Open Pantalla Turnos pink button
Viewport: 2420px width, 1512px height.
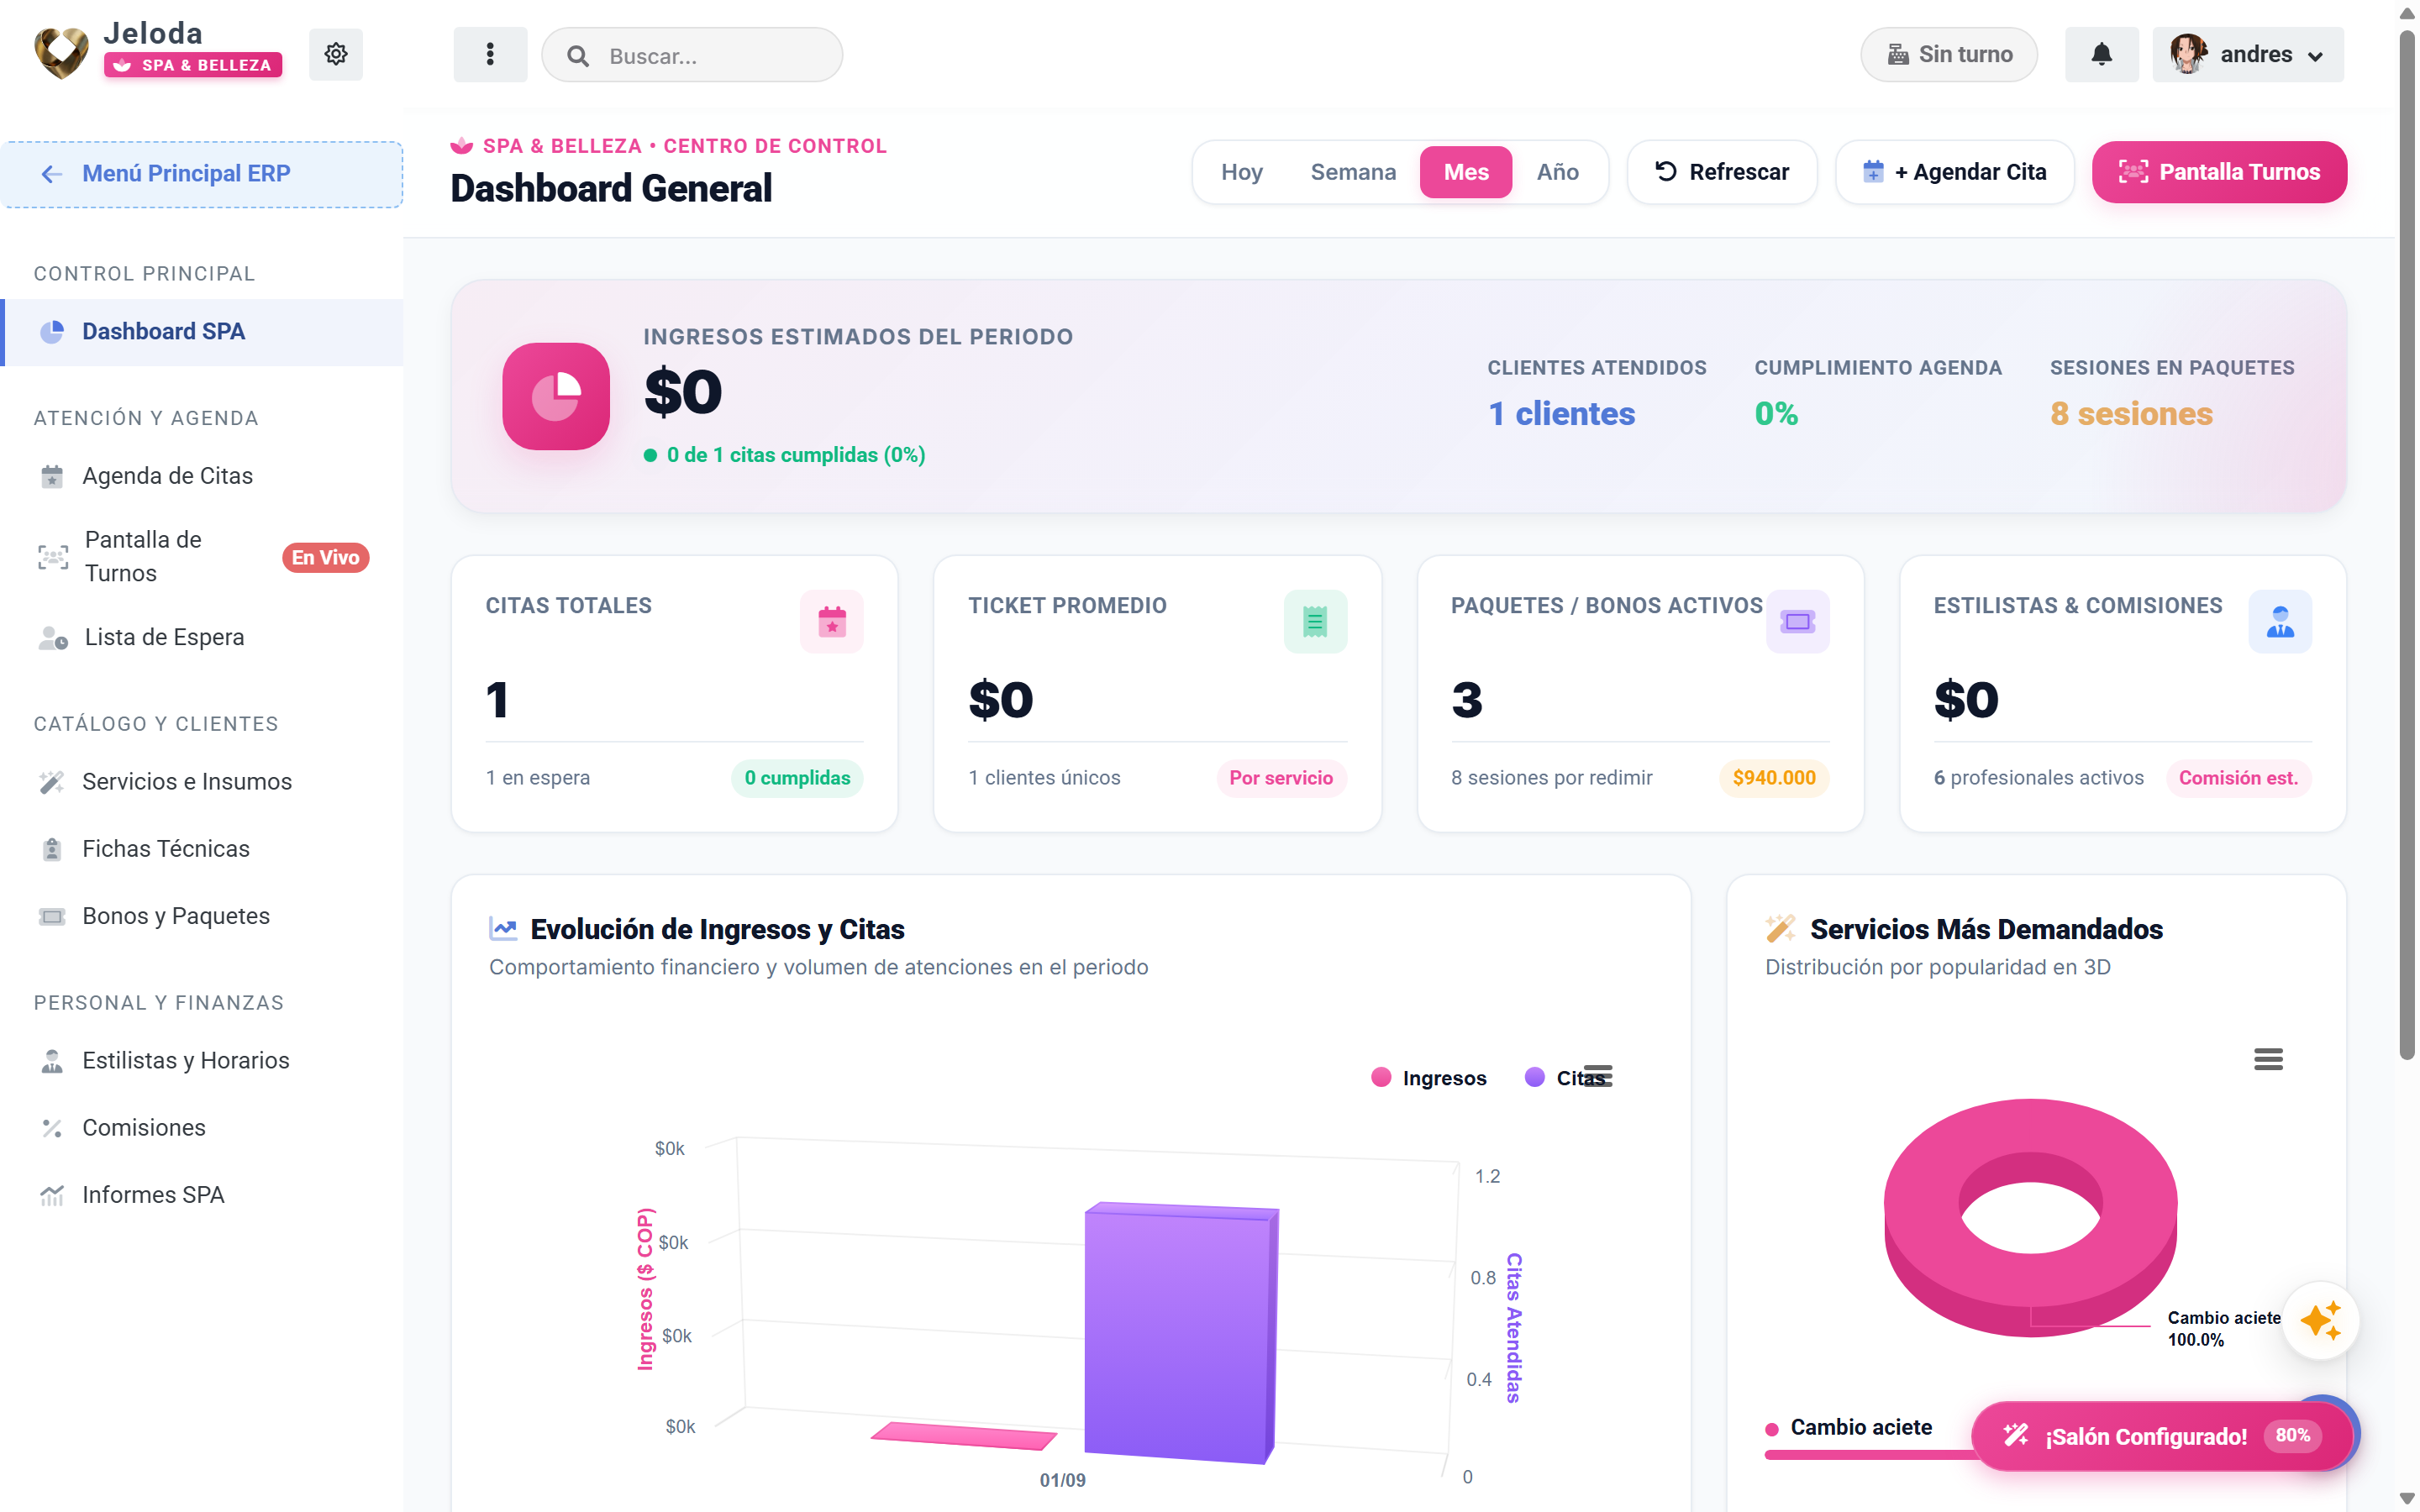tap(2219, 172)
